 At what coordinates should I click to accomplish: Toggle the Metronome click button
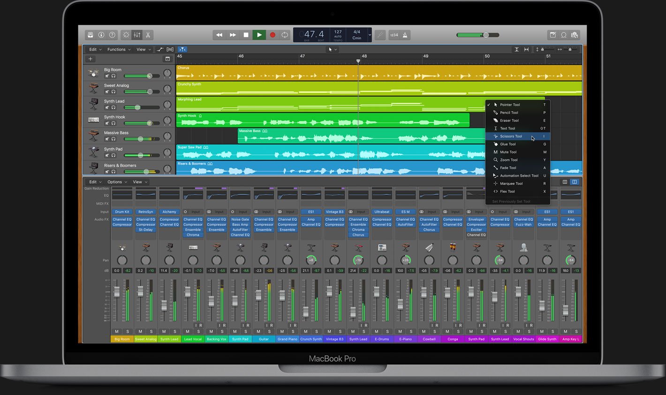(405, 35)
